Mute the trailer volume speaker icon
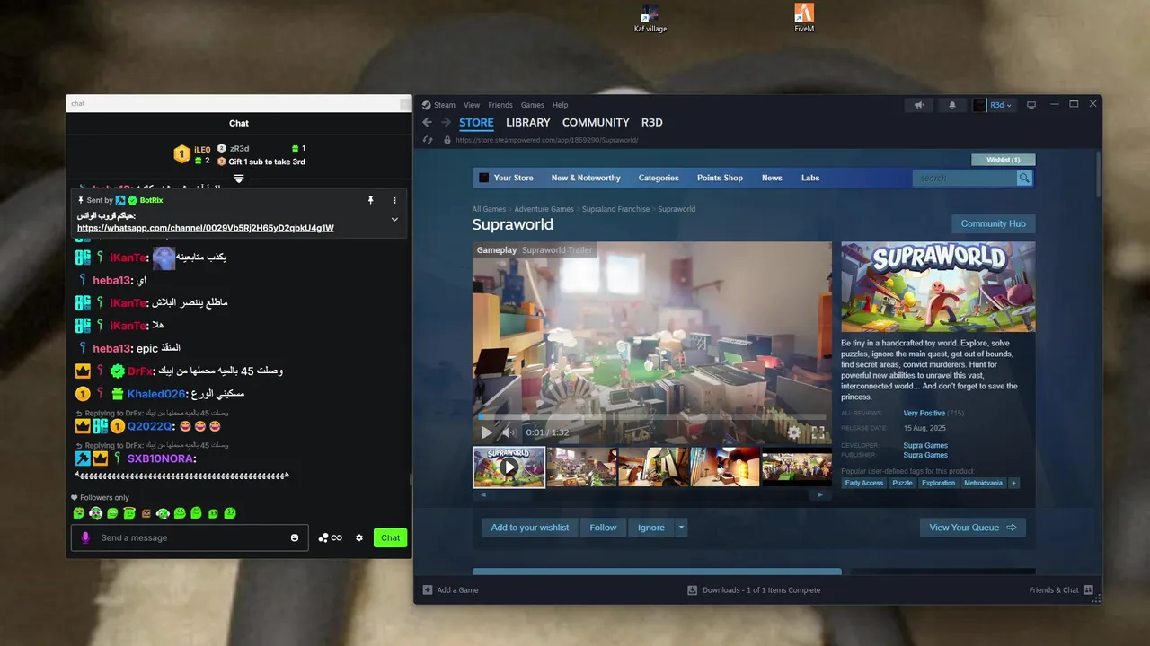The height and width of the screenshot is (646, 1150). click(509, 432)
